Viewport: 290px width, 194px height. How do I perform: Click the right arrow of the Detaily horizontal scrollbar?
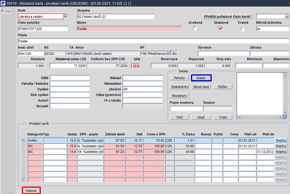[281, 117]
